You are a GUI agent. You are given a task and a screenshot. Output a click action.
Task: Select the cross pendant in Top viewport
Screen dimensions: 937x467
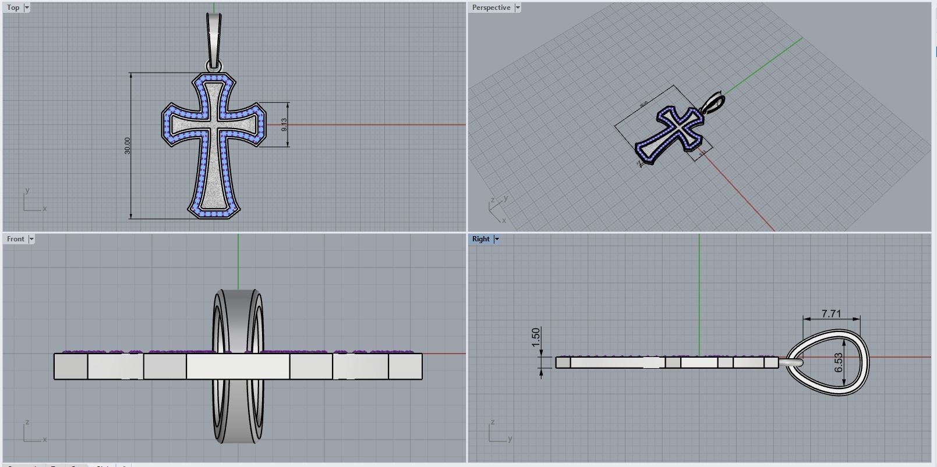[213, 145]
